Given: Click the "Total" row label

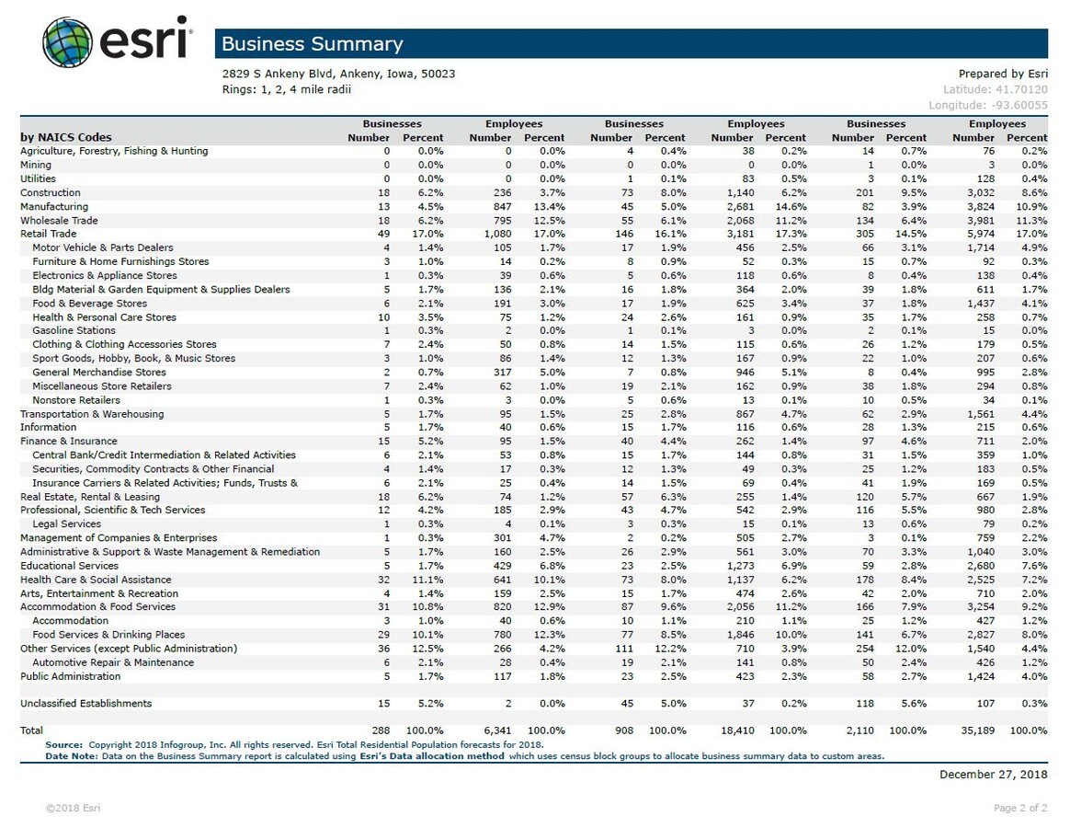Looking at the screenshot, I should click(31, 730).
